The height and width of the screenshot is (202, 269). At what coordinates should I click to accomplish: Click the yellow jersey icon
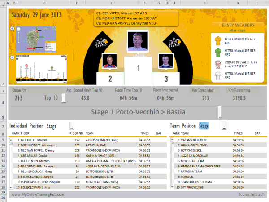(218, 41)
